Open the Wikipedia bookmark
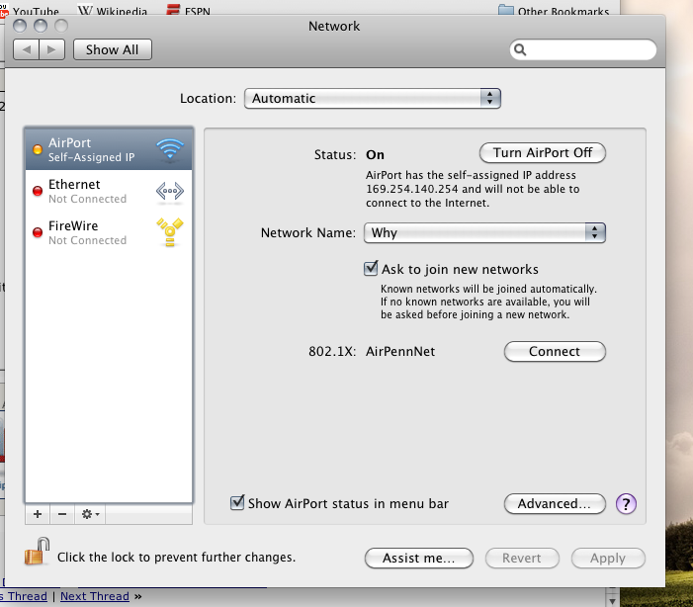 (x=113, y=11)
